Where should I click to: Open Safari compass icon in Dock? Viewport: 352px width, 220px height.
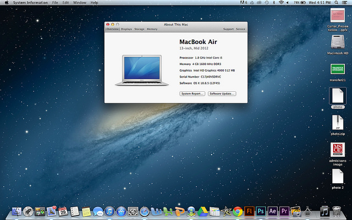point(145,211)
